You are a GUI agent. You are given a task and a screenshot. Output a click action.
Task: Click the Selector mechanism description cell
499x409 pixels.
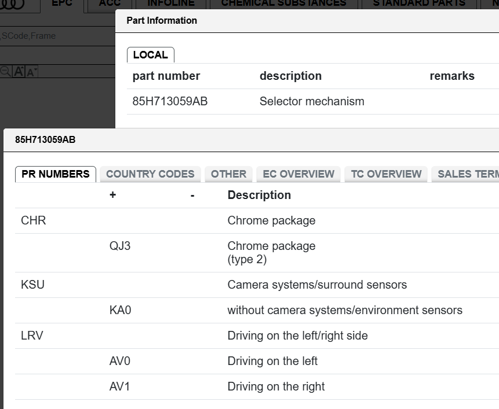coord(312,101)
